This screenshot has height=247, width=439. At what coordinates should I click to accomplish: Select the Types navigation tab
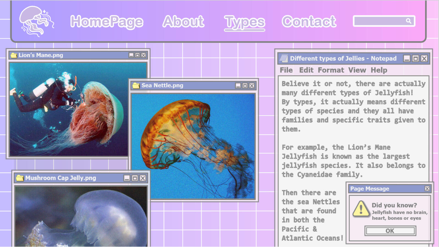tap(244, 22)
